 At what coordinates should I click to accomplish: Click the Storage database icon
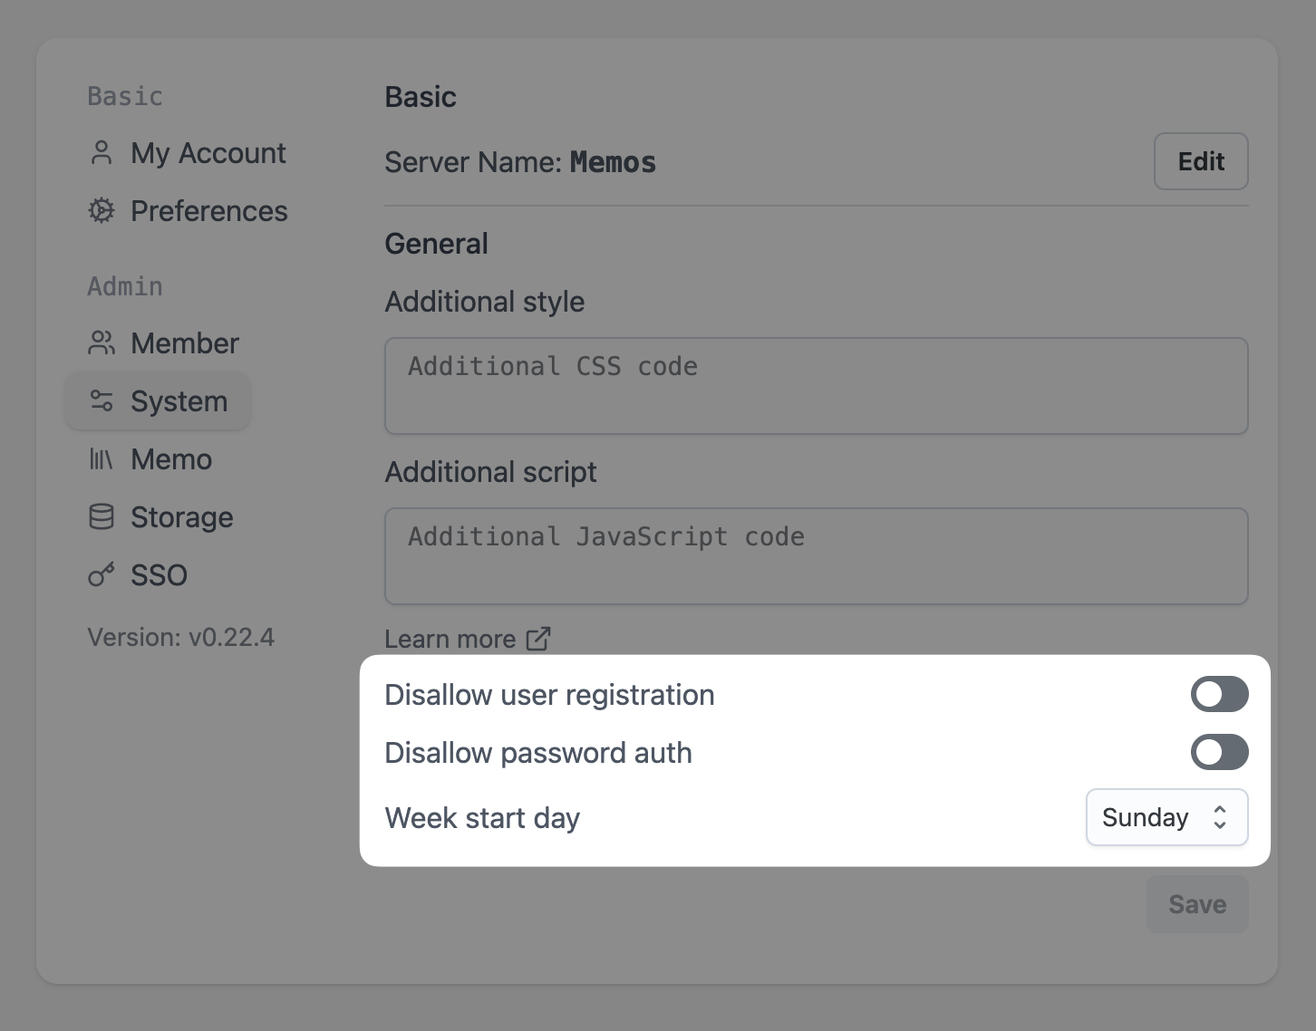pos(102,517)
